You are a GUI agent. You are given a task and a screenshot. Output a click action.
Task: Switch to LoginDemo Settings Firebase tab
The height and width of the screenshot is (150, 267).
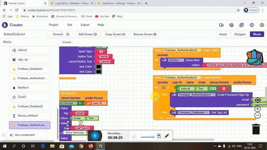click(x=119, y=3)
